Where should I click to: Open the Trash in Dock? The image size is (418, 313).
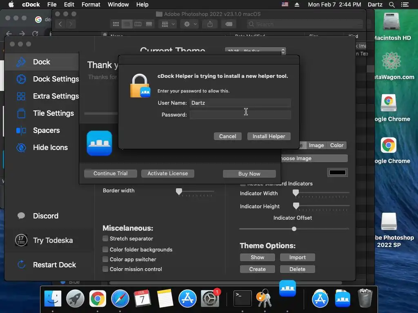coord(365,298)
